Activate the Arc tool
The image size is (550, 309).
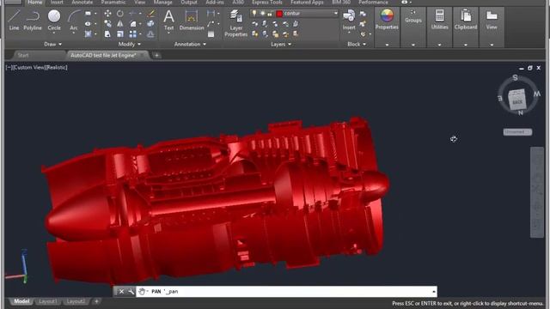point(74,21)
